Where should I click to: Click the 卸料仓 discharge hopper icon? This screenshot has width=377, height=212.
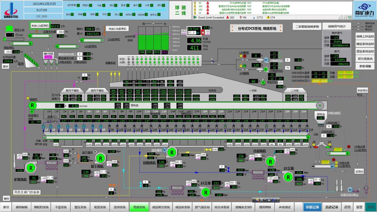(x=320, y=118)
